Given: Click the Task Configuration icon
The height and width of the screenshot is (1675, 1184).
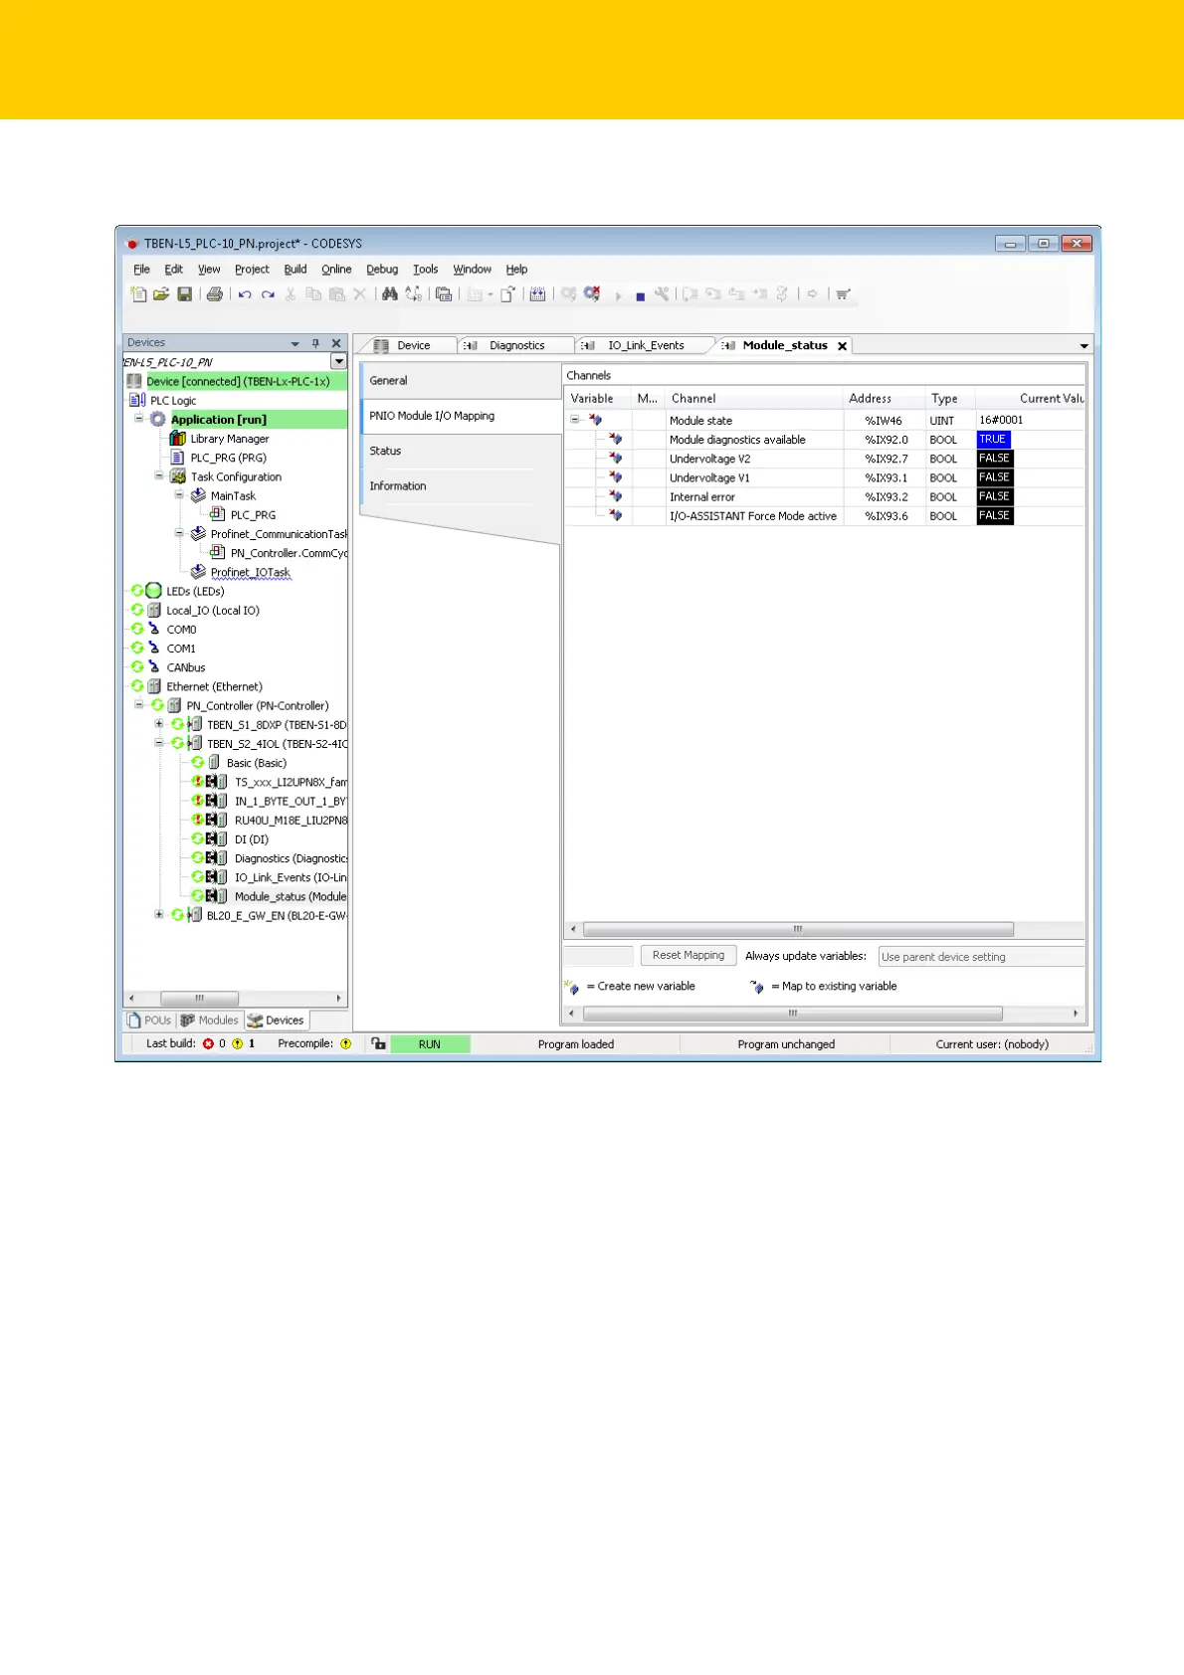Looking at the screenshot, I should click(x=178, y=476).
